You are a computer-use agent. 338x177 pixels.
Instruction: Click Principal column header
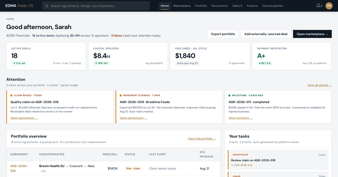(x=110, y=154)
